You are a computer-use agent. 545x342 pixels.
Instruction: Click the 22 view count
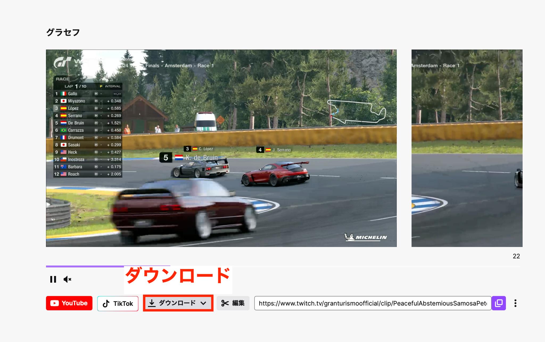516,256
